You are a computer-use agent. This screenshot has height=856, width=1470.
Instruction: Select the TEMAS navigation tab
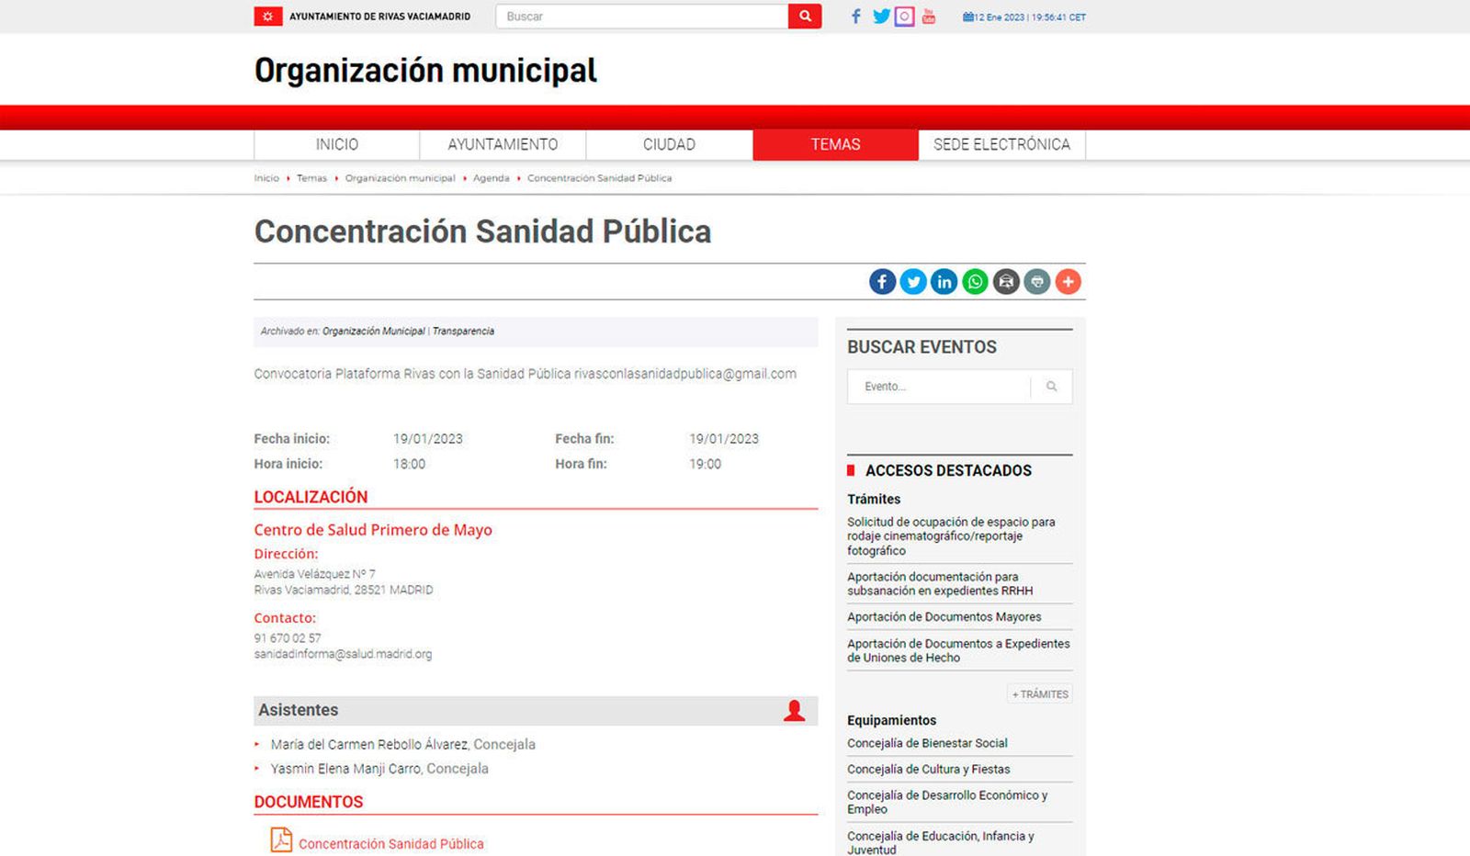tap(835, 145)
